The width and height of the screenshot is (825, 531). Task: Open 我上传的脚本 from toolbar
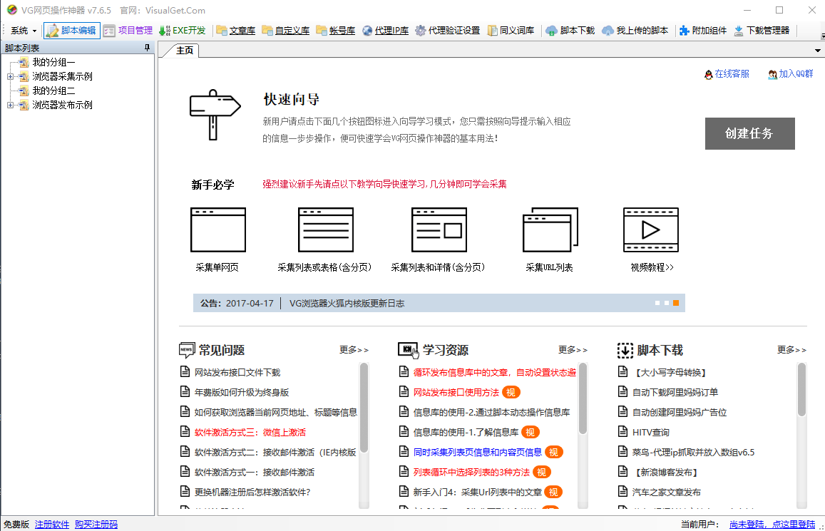pyautogui.click(x=635, y=31)
